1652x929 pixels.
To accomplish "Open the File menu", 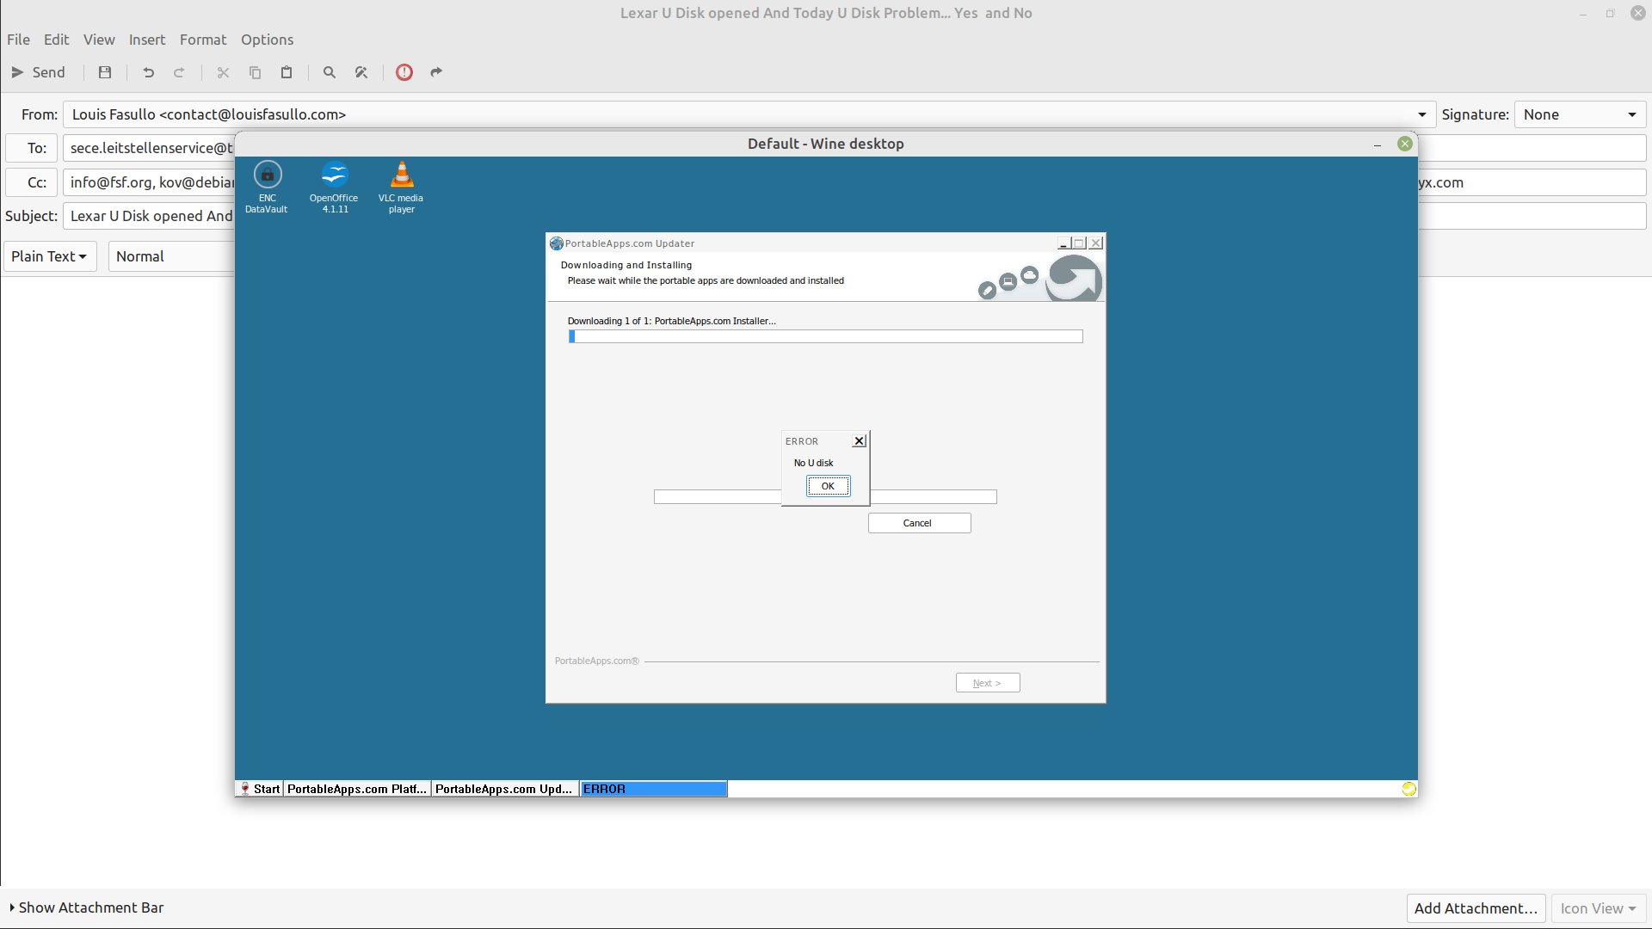I will [18, 40].
